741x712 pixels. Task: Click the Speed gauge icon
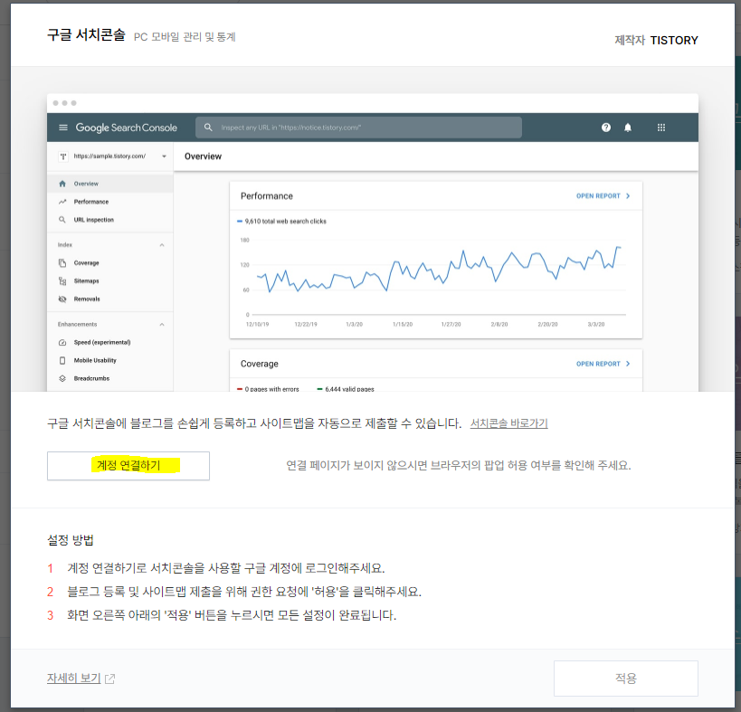(x=62, y=343)
